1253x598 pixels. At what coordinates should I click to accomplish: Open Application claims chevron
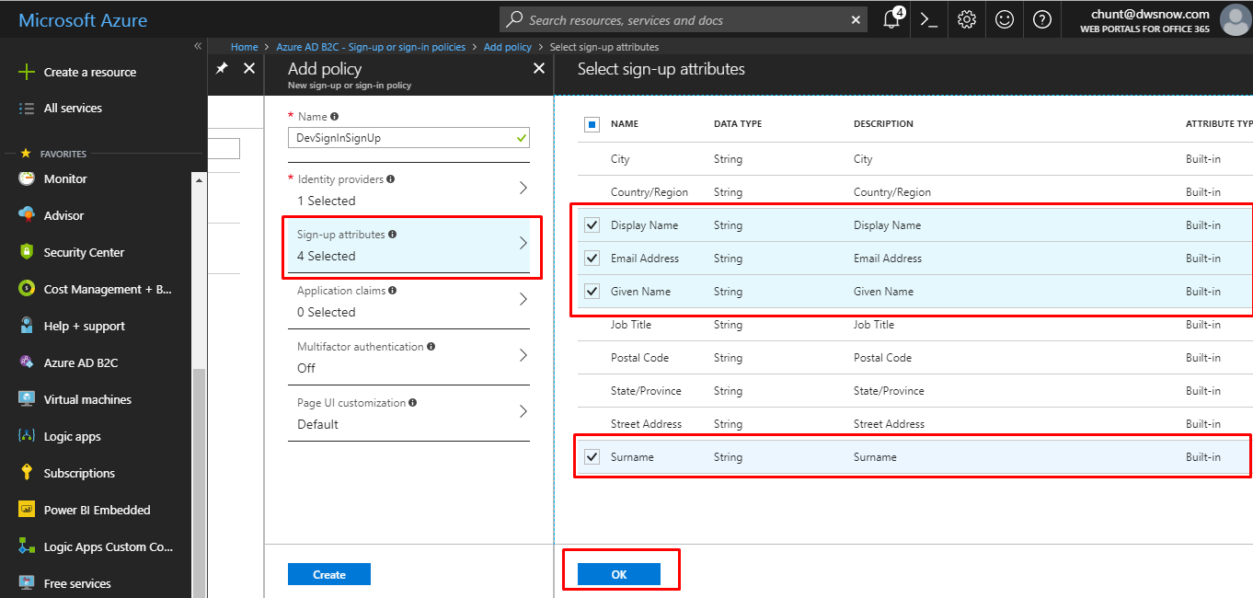click(x=523, y=300)
